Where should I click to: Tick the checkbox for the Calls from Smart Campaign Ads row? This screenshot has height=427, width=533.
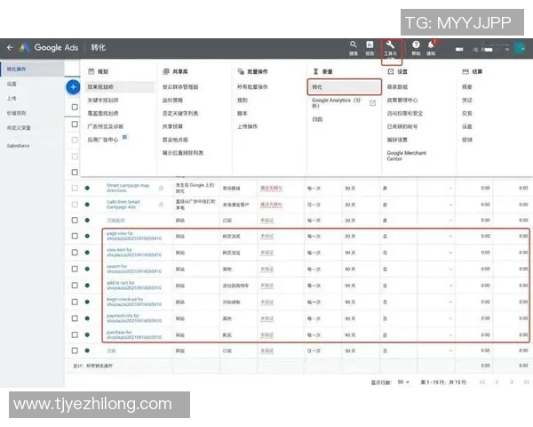(x=75, y=205)
